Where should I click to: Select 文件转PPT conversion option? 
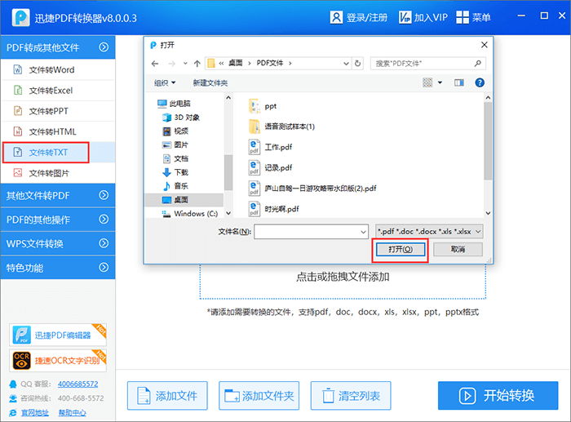click(x=58, y=111)
